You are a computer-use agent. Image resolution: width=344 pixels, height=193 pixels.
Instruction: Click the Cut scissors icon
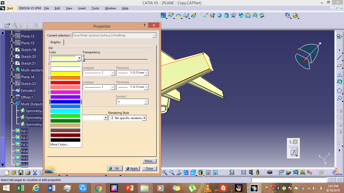(35, 173)
